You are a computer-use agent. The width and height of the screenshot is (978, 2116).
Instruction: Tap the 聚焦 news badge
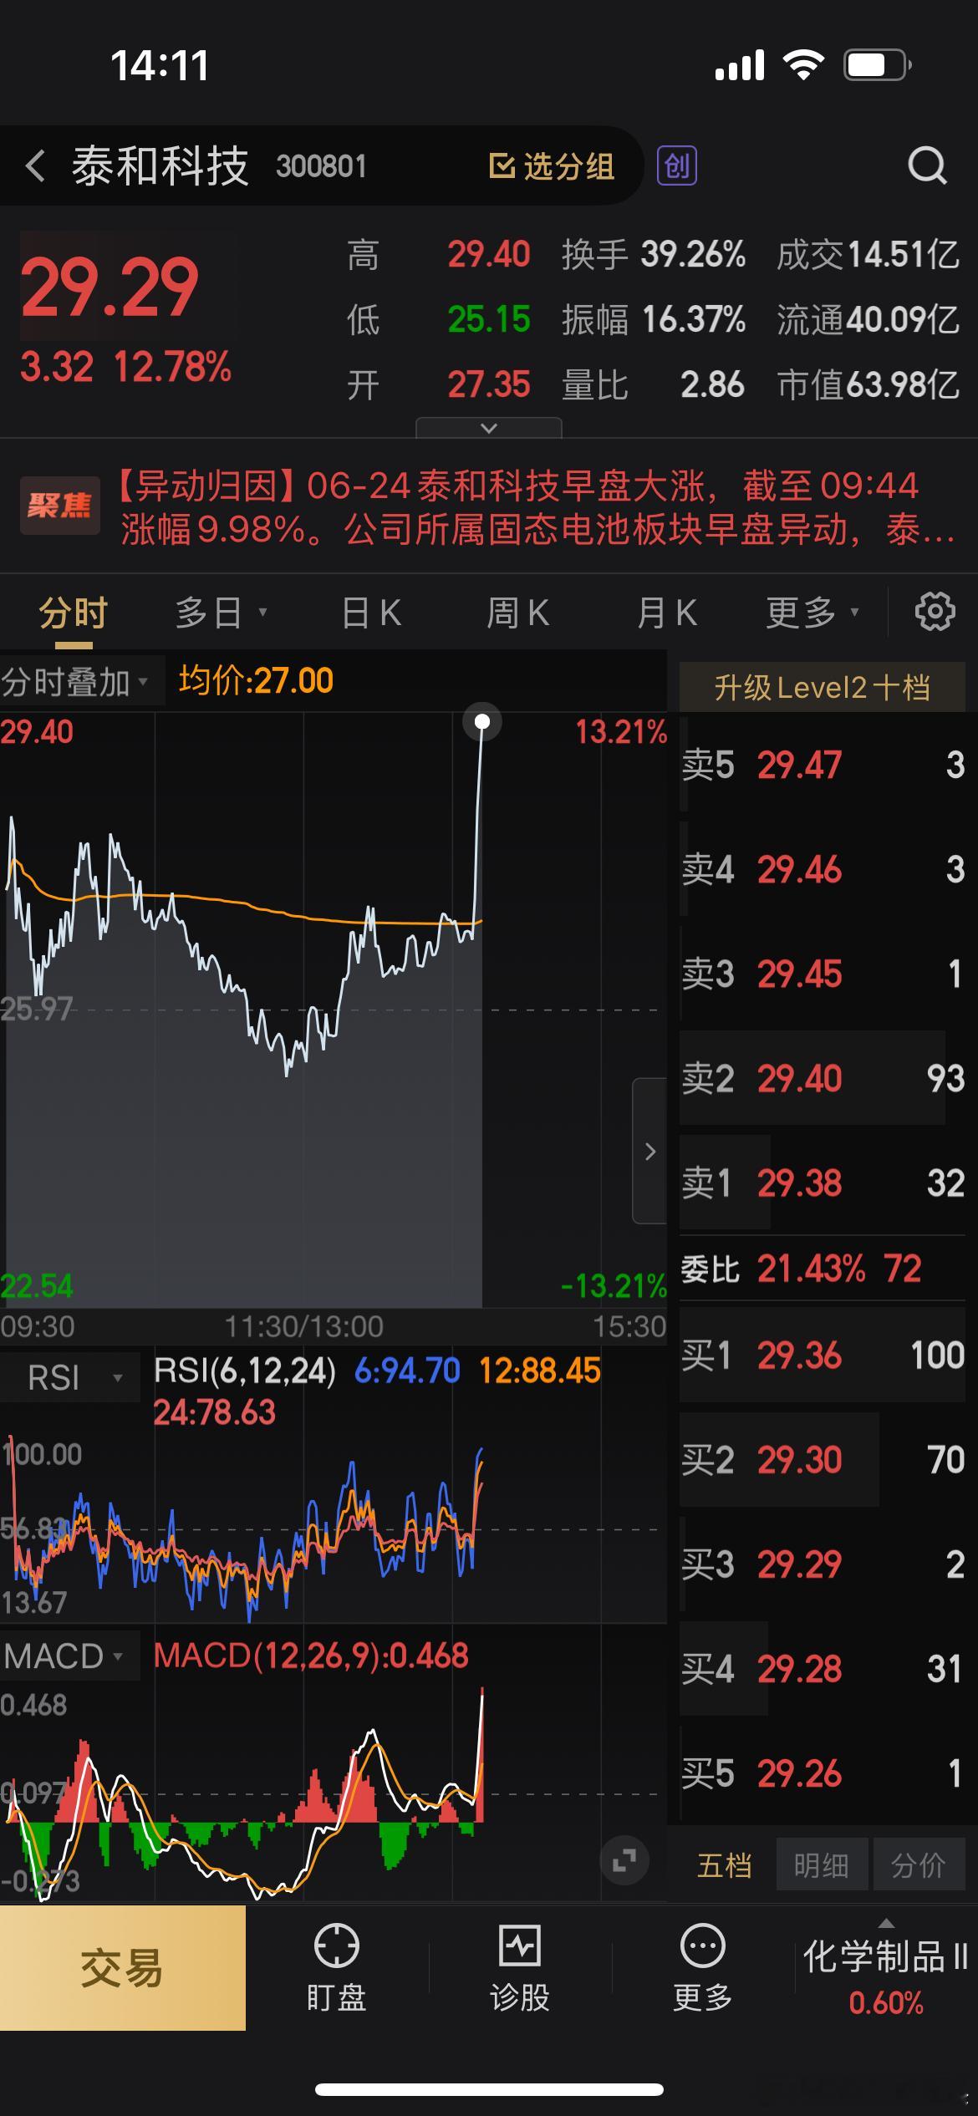(59, 506)
